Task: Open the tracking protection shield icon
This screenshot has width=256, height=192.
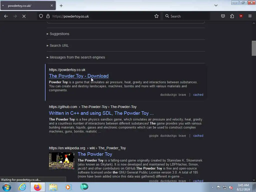Action: (x=41, y=16)
